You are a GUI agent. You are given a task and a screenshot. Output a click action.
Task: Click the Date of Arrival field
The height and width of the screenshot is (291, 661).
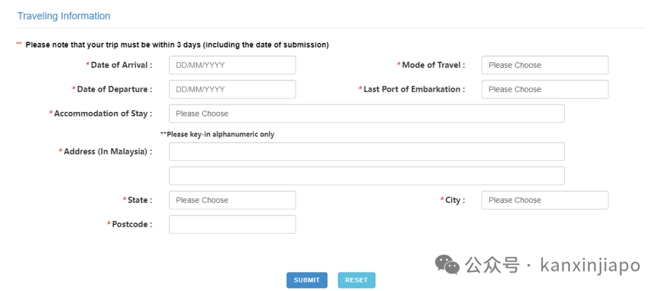[233, 65]
